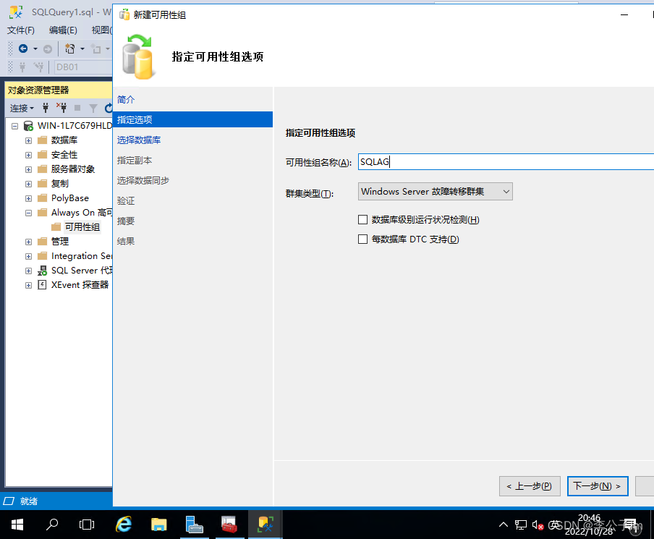
Task: Open the 连接 dropdown in Object Explorer
Action: 22,109
